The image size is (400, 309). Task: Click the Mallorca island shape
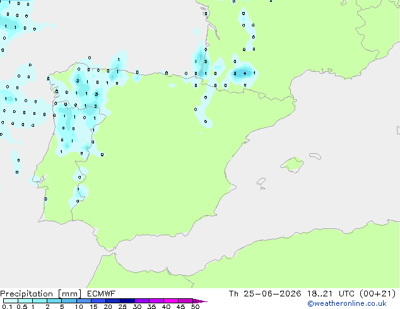click(292, 165)
